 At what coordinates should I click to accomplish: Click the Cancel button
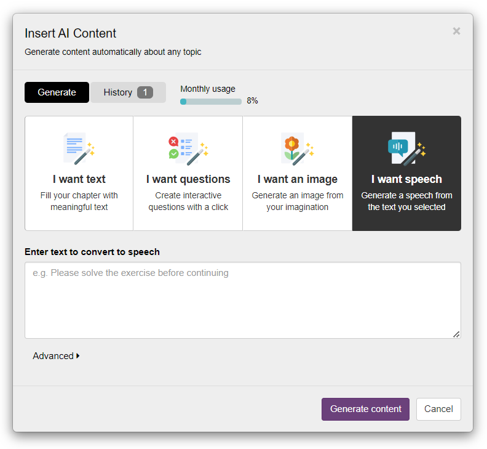coord(438,409)
